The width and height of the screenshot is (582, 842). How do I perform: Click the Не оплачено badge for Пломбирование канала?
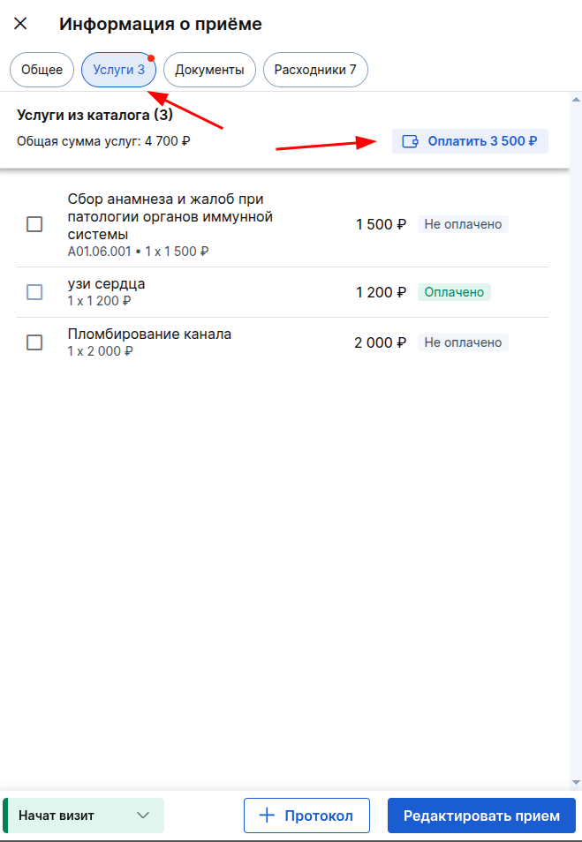coord(464,342)
